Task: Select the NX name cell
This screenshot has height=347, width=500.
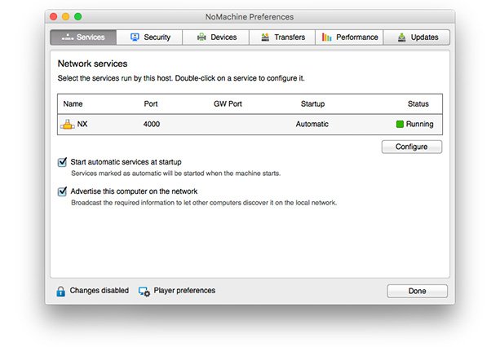Action: 82,124
